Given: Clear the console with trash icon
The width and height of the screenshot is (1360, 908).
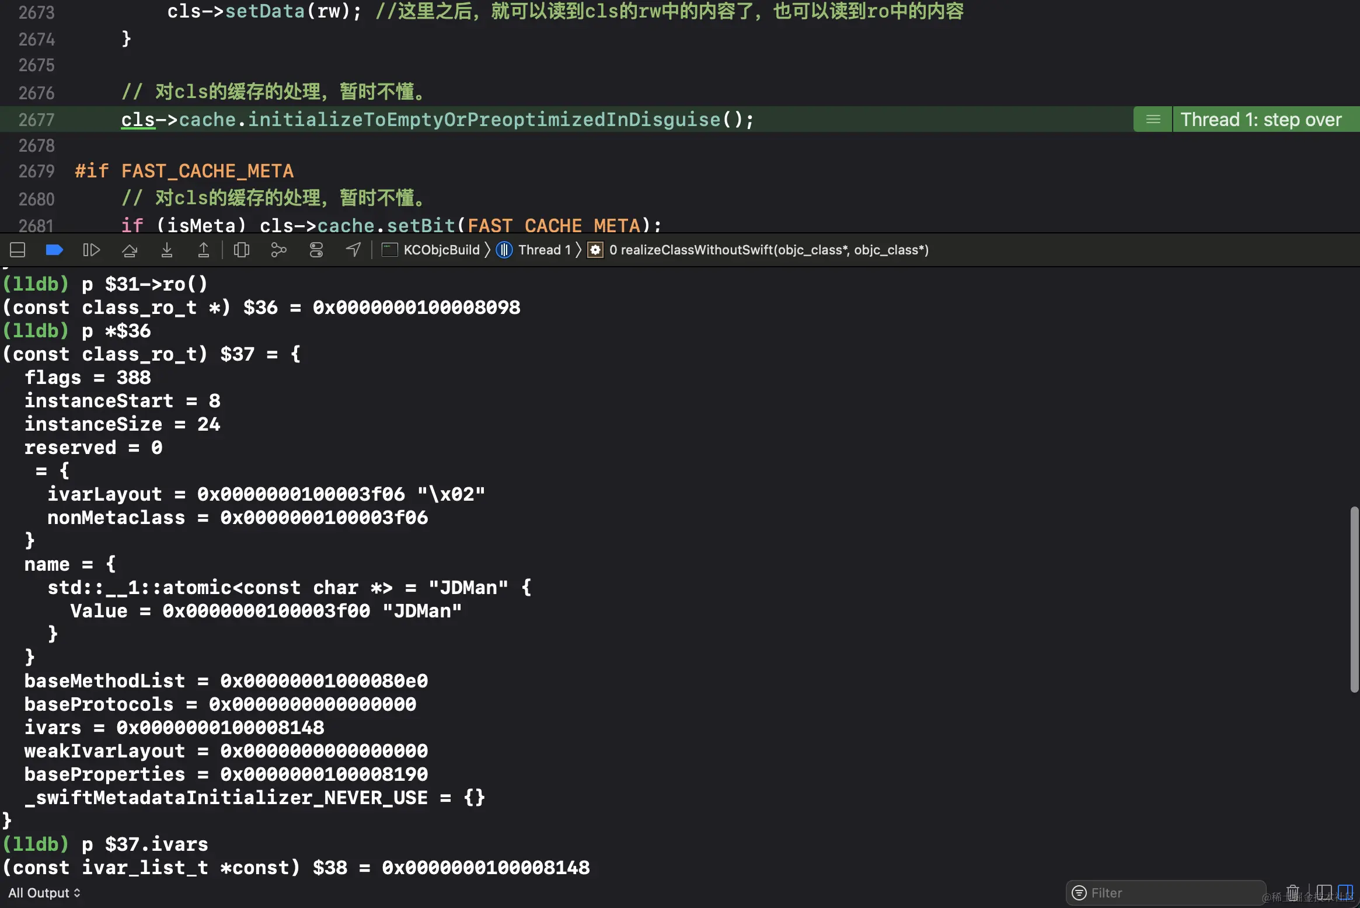Looking at the screenshot, I should coord(1293,893).
